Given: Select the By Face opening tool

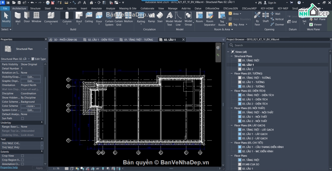Looking at the screenshot, I should [x=257, y=19].
